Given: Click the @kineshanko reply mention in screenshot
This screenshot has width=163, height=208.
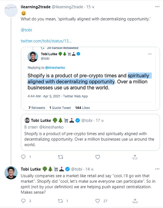Looking at the screenshot, I should 55,68.
